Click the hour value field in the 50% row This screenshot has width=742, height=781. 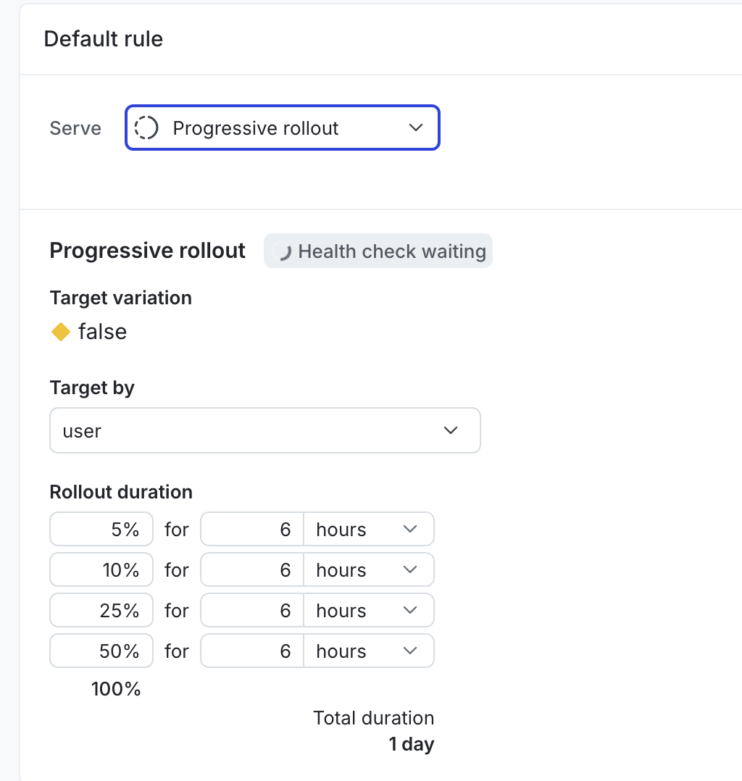click(x=251, y=651)
